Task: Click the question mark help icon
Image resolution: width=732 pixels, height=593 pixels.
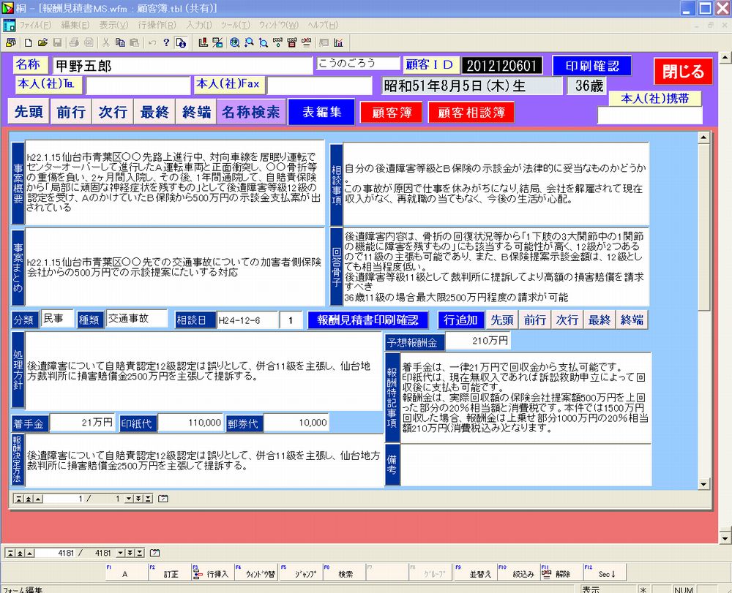Action: tap(166, 42)
